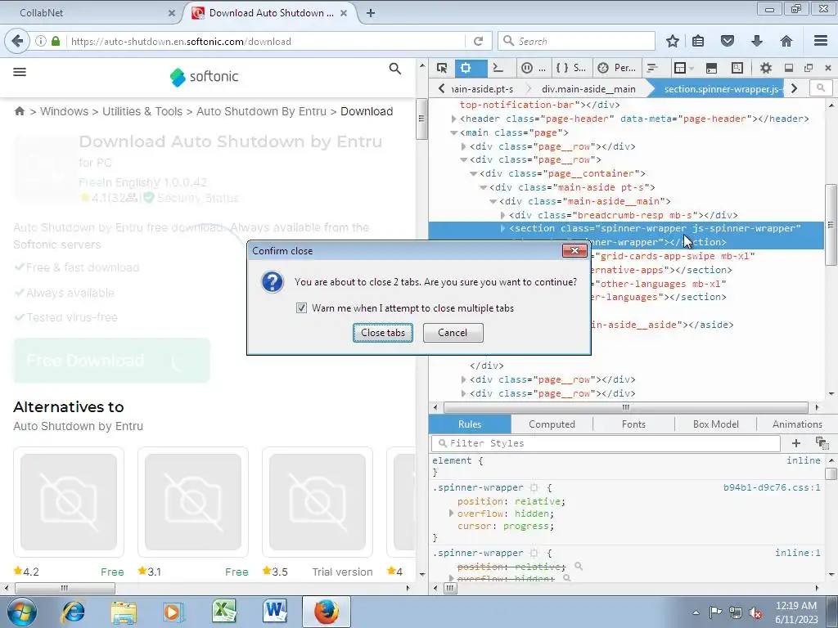Viewport: 838px width, 628px height.
Task: Collapse the div main-aside pt-s node
Action: click(483, 187)
